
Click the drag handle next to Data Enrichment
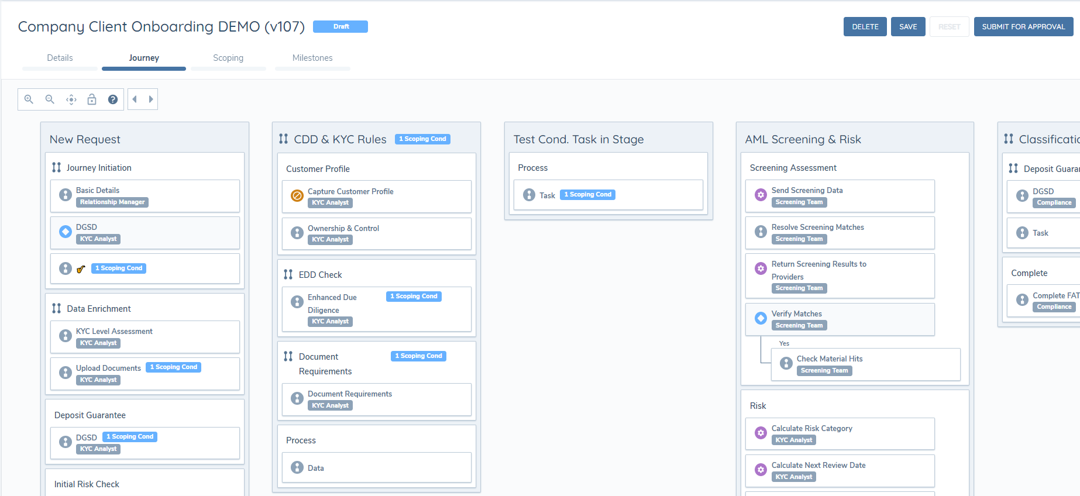tap(57, 308)
